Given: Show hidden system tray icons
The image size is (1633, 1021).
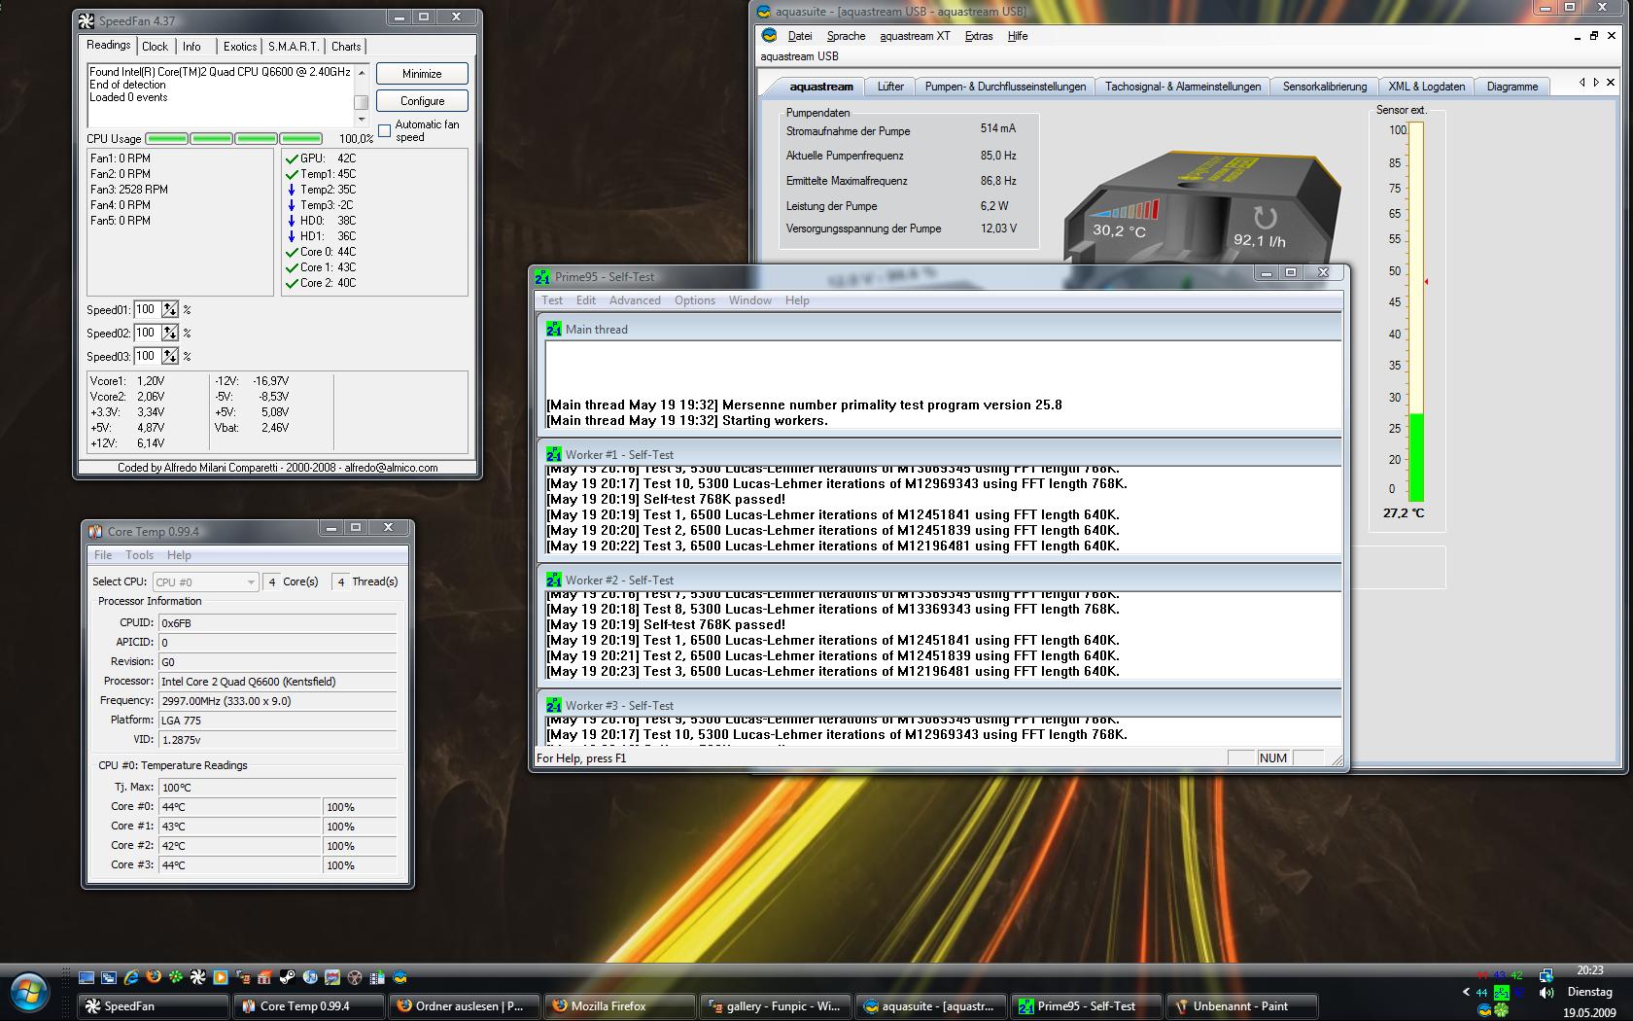Looking at the screenshot, I should 1467,992.
